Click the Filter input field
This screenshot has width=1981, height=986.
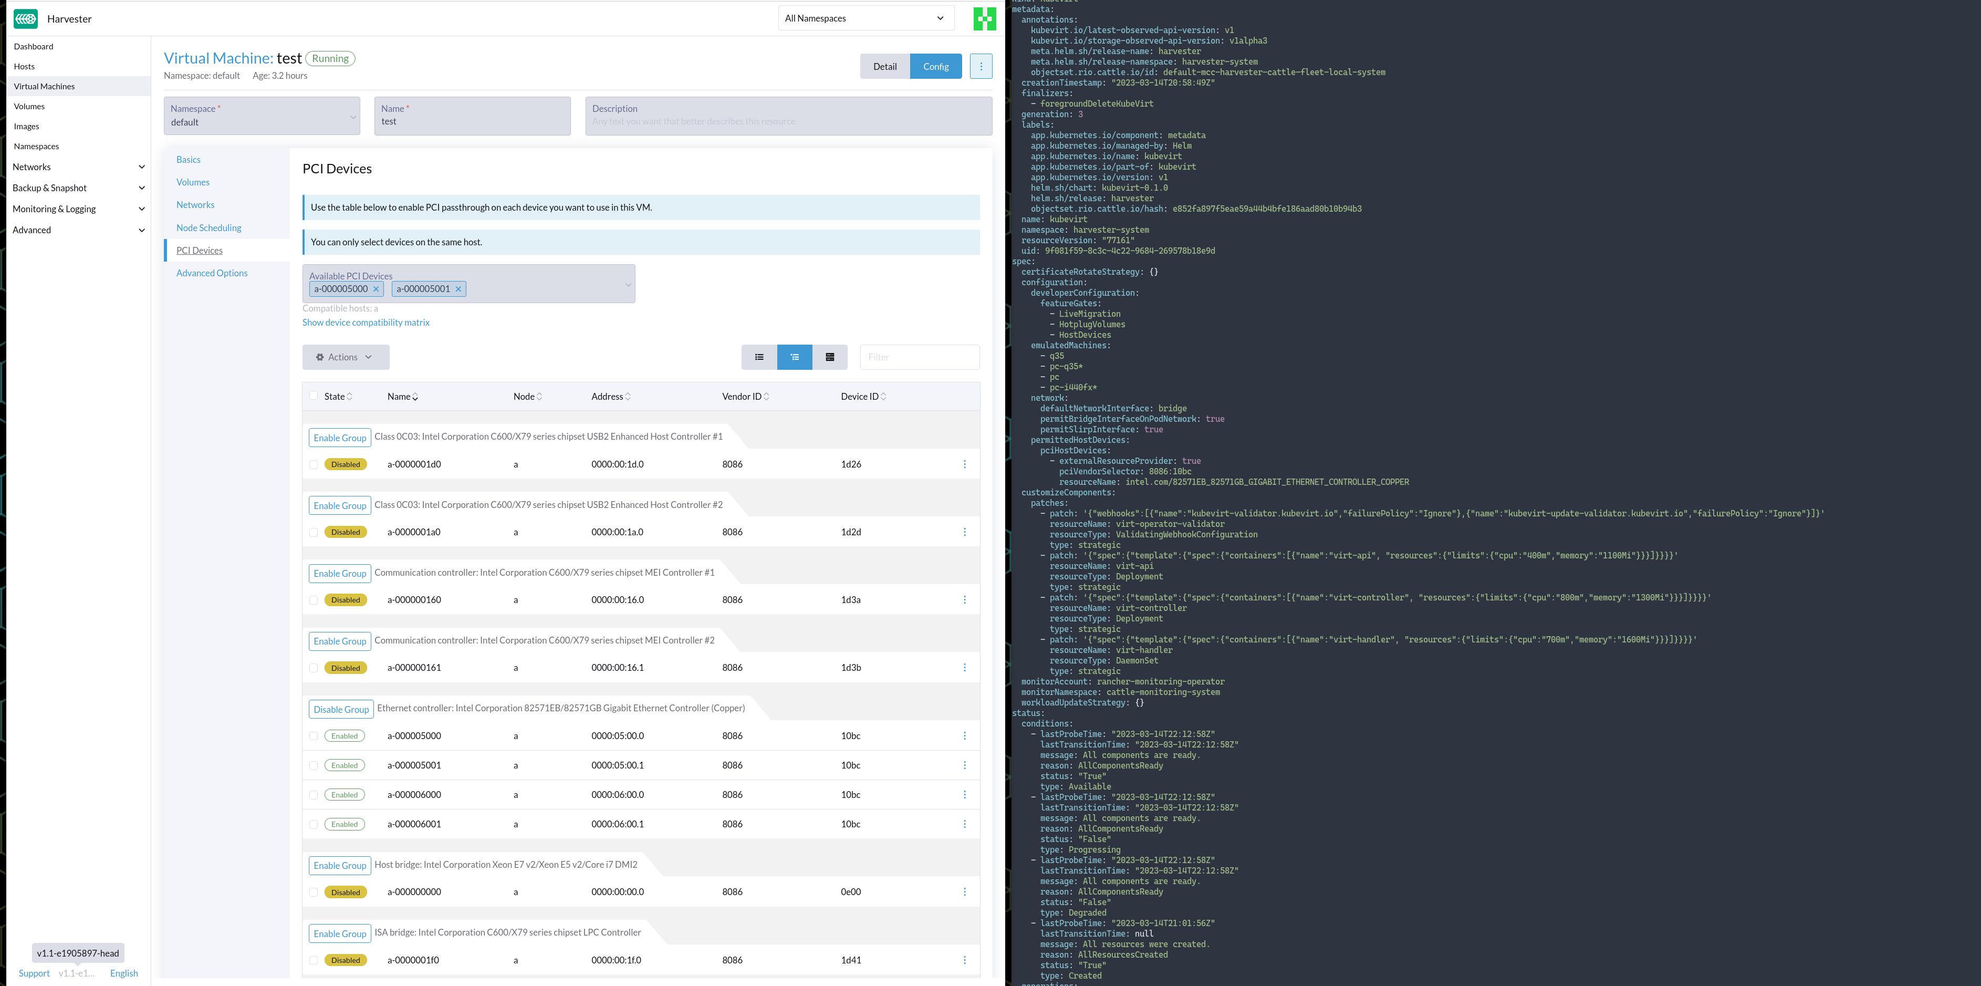point(919,357)
